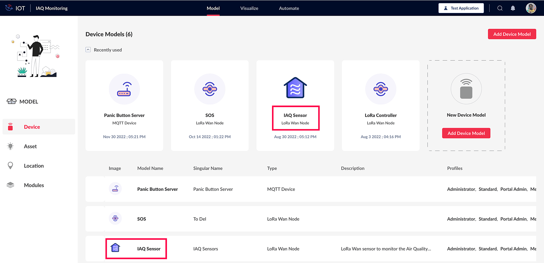Open the SOS device card icon
The image size is (544, 263).
pos(210,89)
